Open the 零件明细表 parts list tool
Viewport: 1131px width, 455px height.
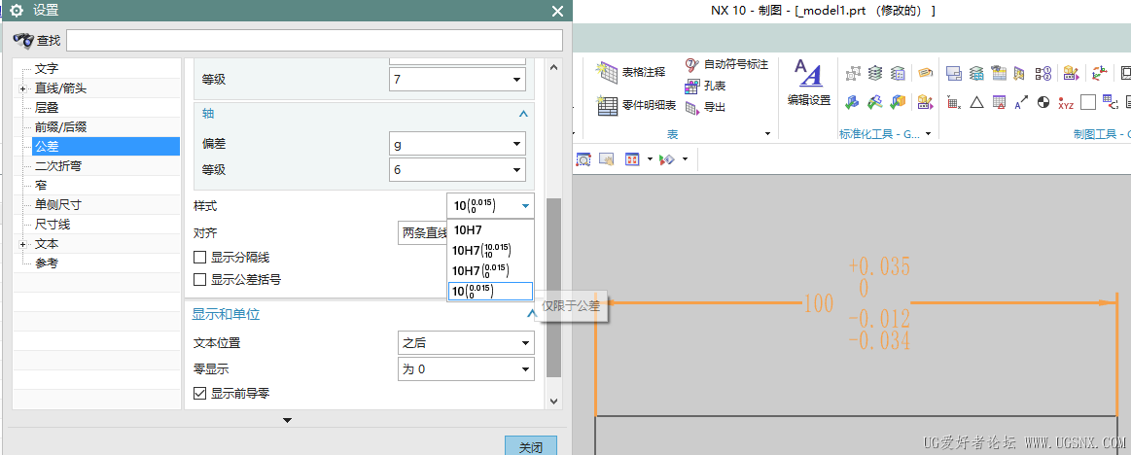[x=636, y=106]
